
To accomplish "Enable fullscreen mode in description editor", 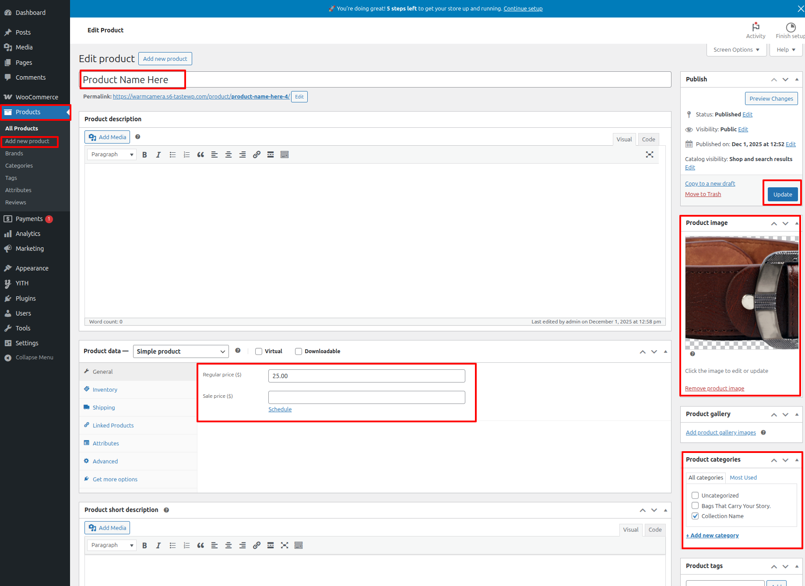I will tap(650, 154).
